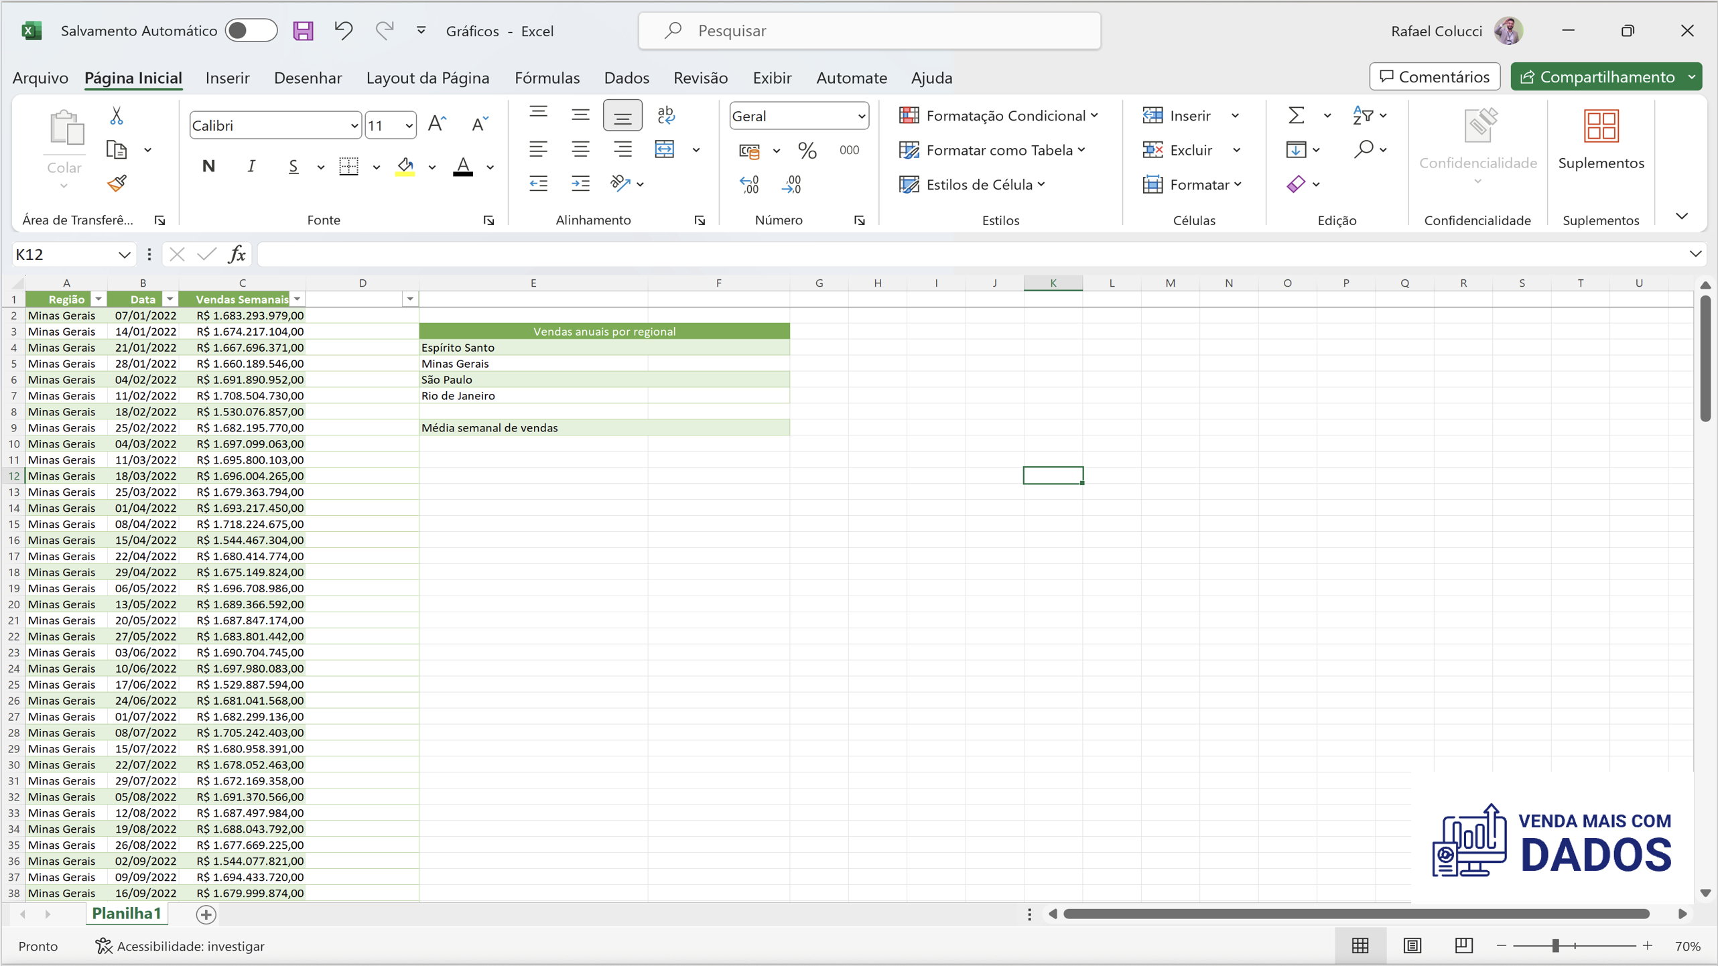Open the Vendas Semanais column filter dropdown

[x=298, y=299]
